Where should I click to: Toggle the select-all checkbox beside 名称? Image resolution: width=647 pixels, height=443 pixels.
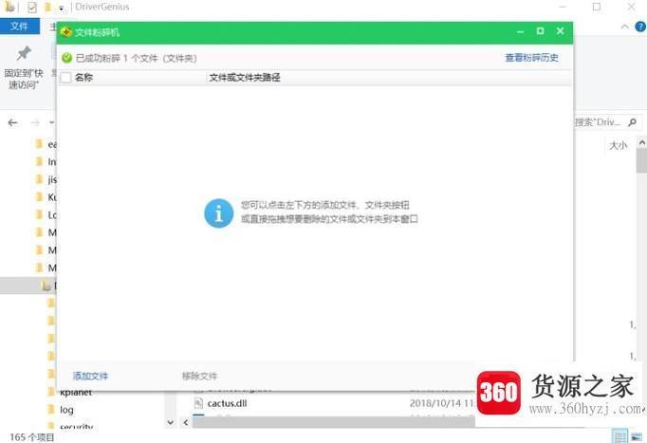click(66, 77)
